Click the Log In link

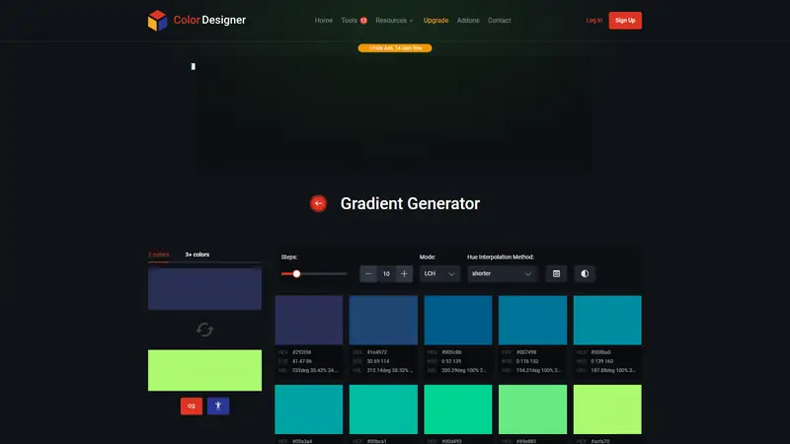tap(594, 21)
